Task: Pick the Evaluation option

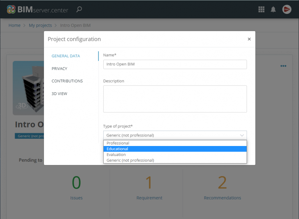Action: click(116, 154)
